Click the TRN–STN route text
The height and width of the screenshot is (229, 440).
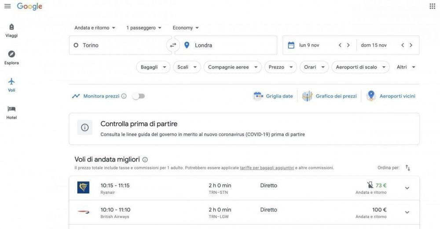coord(218,193)
